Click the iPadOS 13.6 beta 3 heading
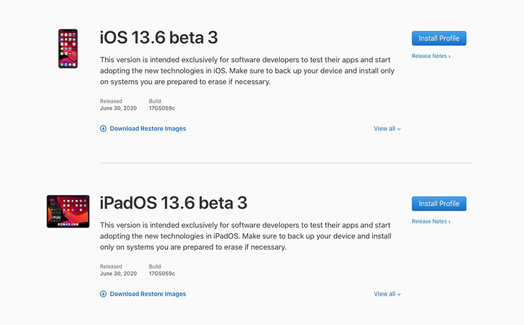 coord(174,203)
